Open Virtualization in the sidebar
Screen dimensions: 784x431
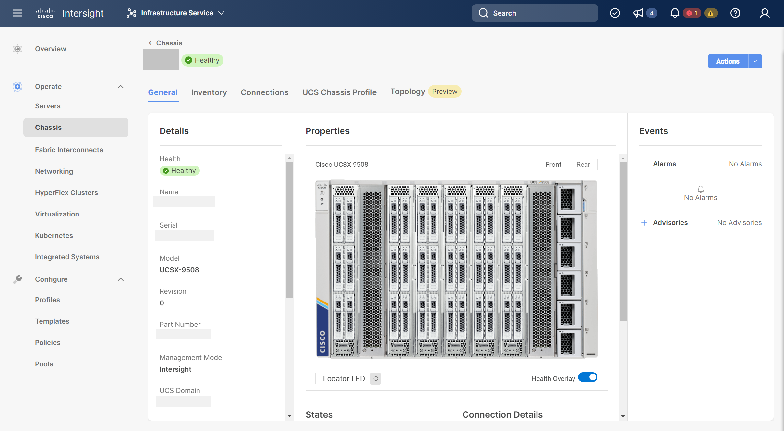pyautogui.click(x=57, y=214)
